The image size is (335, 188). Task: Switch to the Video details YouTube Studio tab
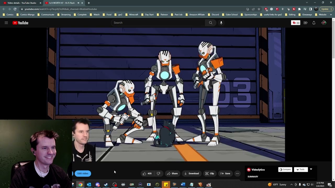pyautogui.click(x=22, y=3)
